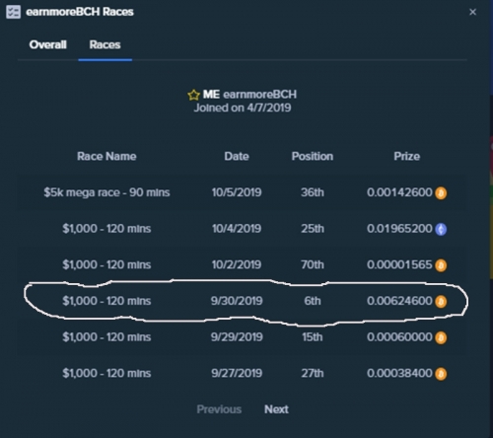Click the Previous page link
The height and width of the screenshot is (438, 493).
click(219, 409)
